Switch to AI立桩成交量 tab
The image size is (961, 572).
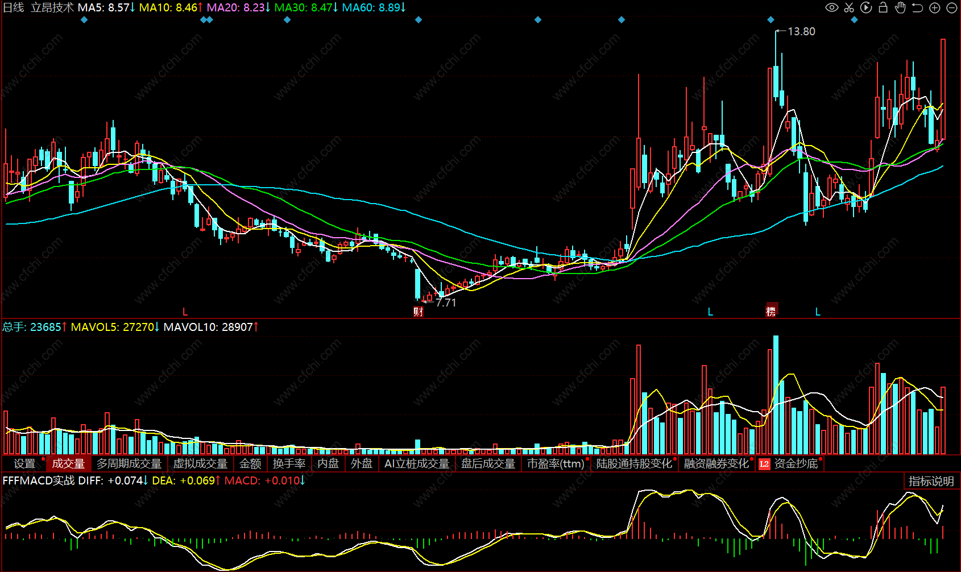(417, 464)
